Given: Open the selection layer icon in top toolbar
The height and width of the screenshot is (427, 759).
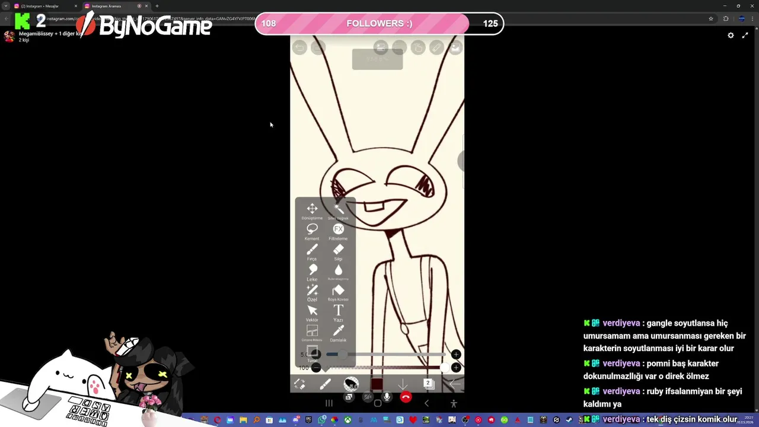Looking at the screenshot, I should [381, 47].
